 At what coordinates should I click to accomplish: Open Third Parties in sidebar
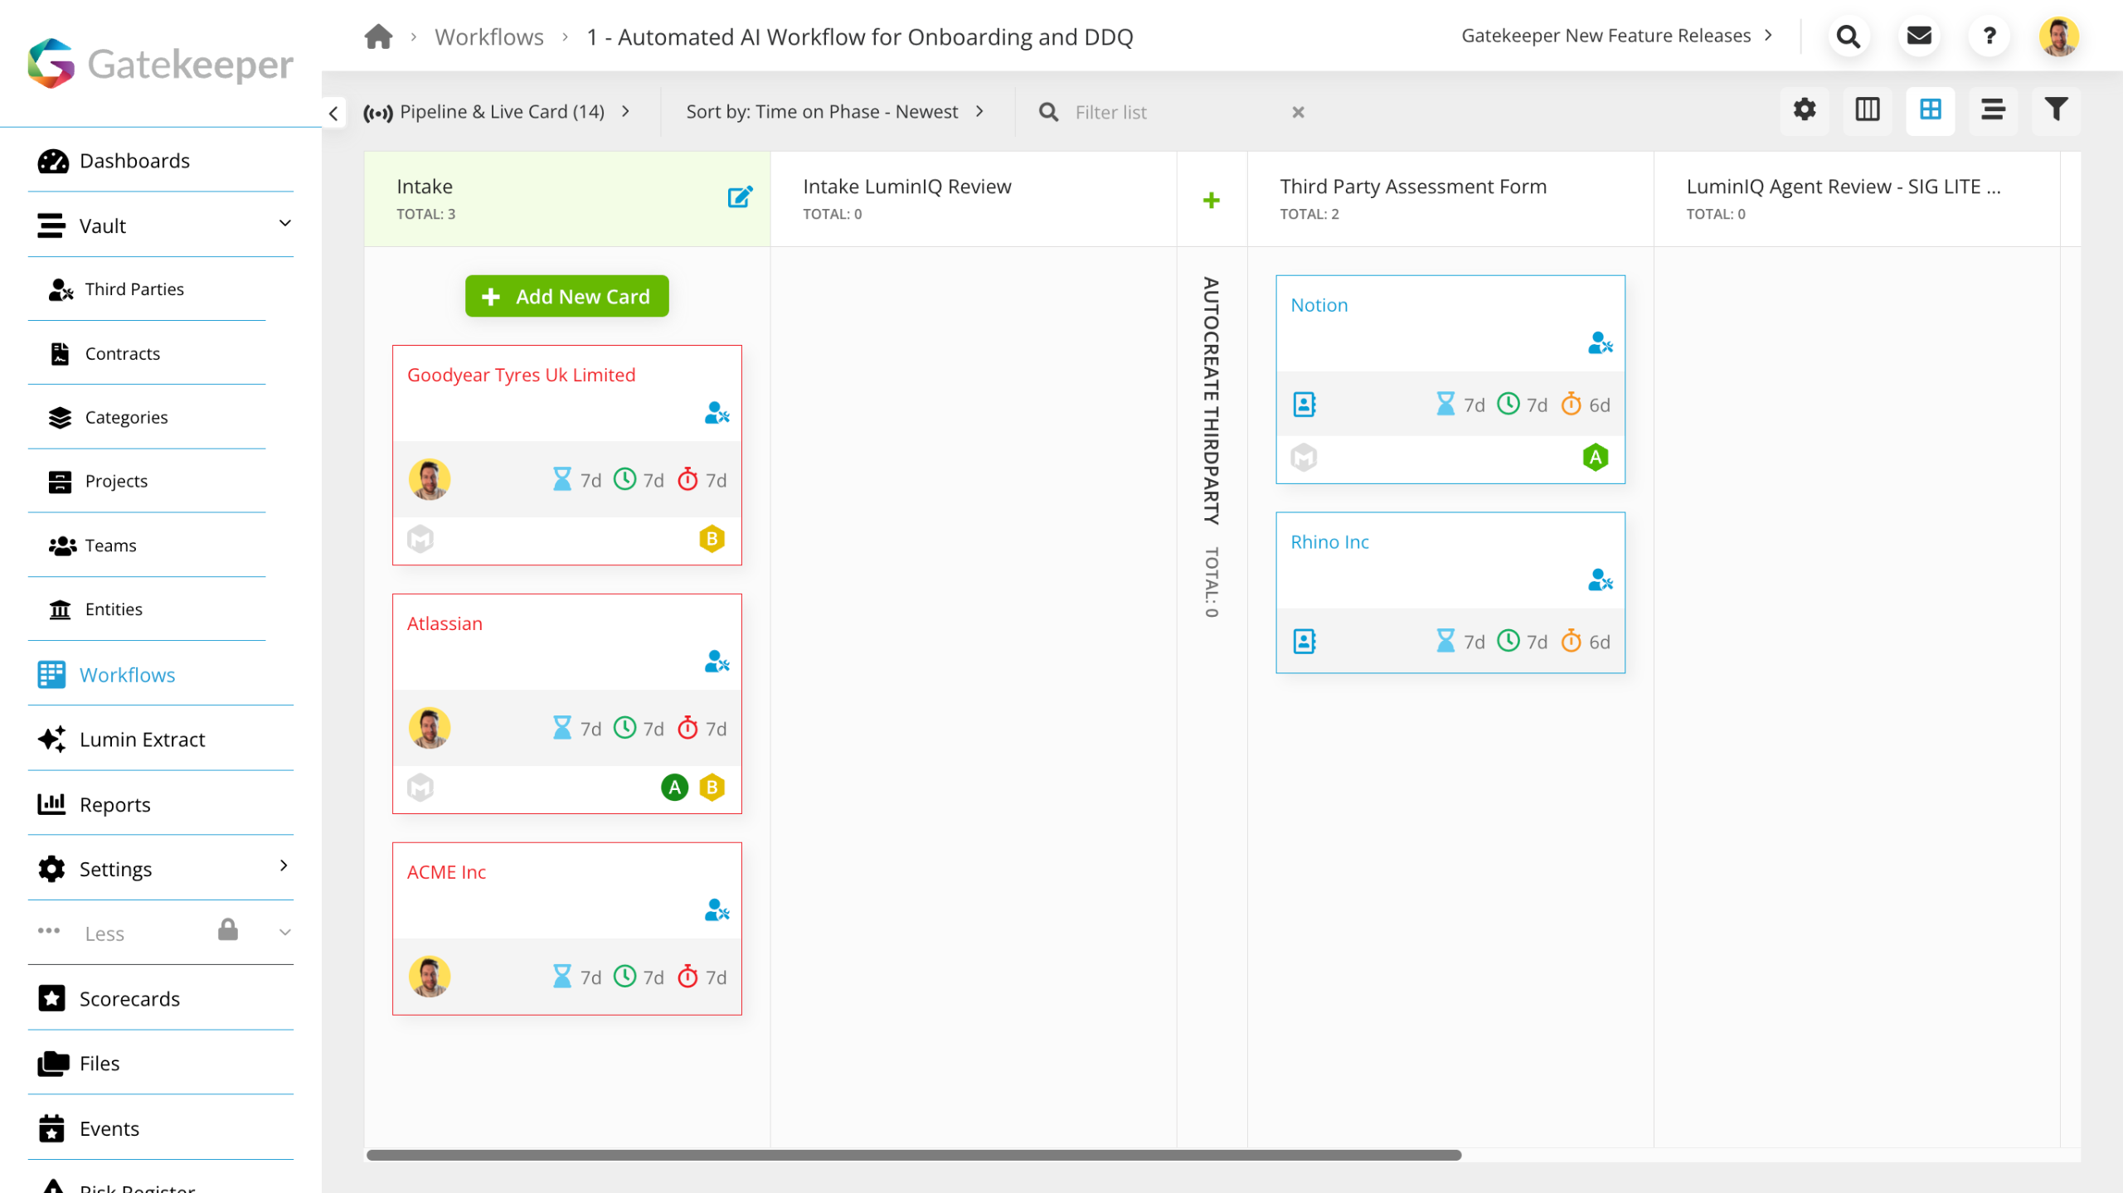(134, 289)
